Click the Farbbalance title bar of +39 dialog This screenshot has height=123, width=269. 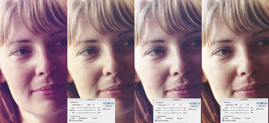tap(91, 100)
